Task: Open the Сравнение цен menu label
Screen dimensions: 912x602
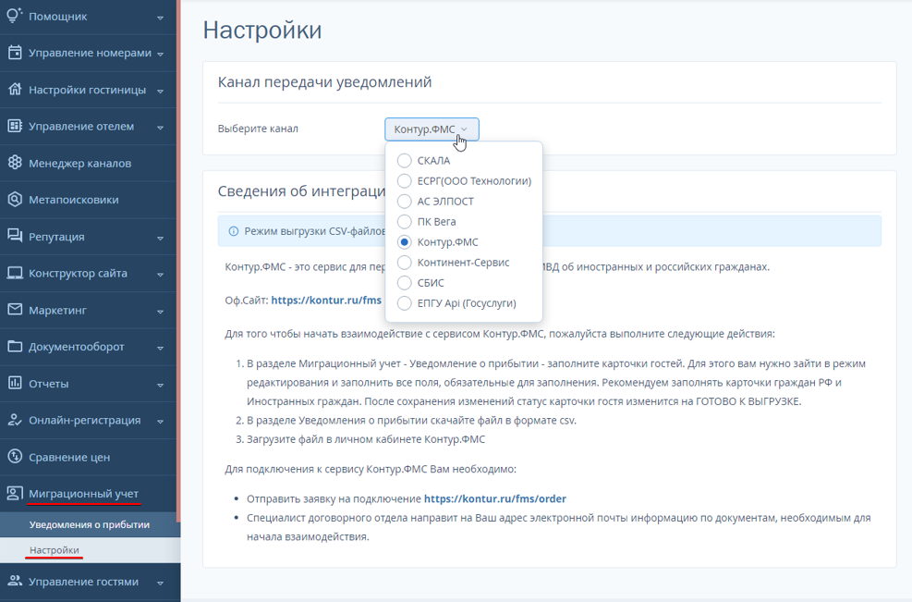Action: (69, 457)
